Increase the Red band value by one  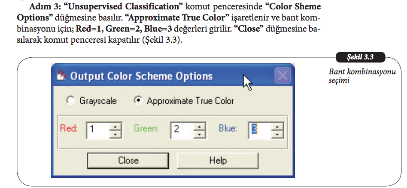click(x=115, y=126)
